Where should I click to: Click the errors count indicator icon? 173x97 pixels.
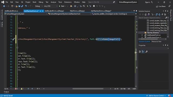(x=16, y=89)
